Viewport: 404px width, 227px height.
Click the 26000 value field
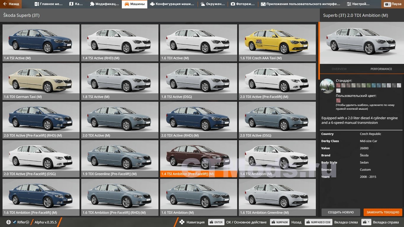click(x=364, y=148)
